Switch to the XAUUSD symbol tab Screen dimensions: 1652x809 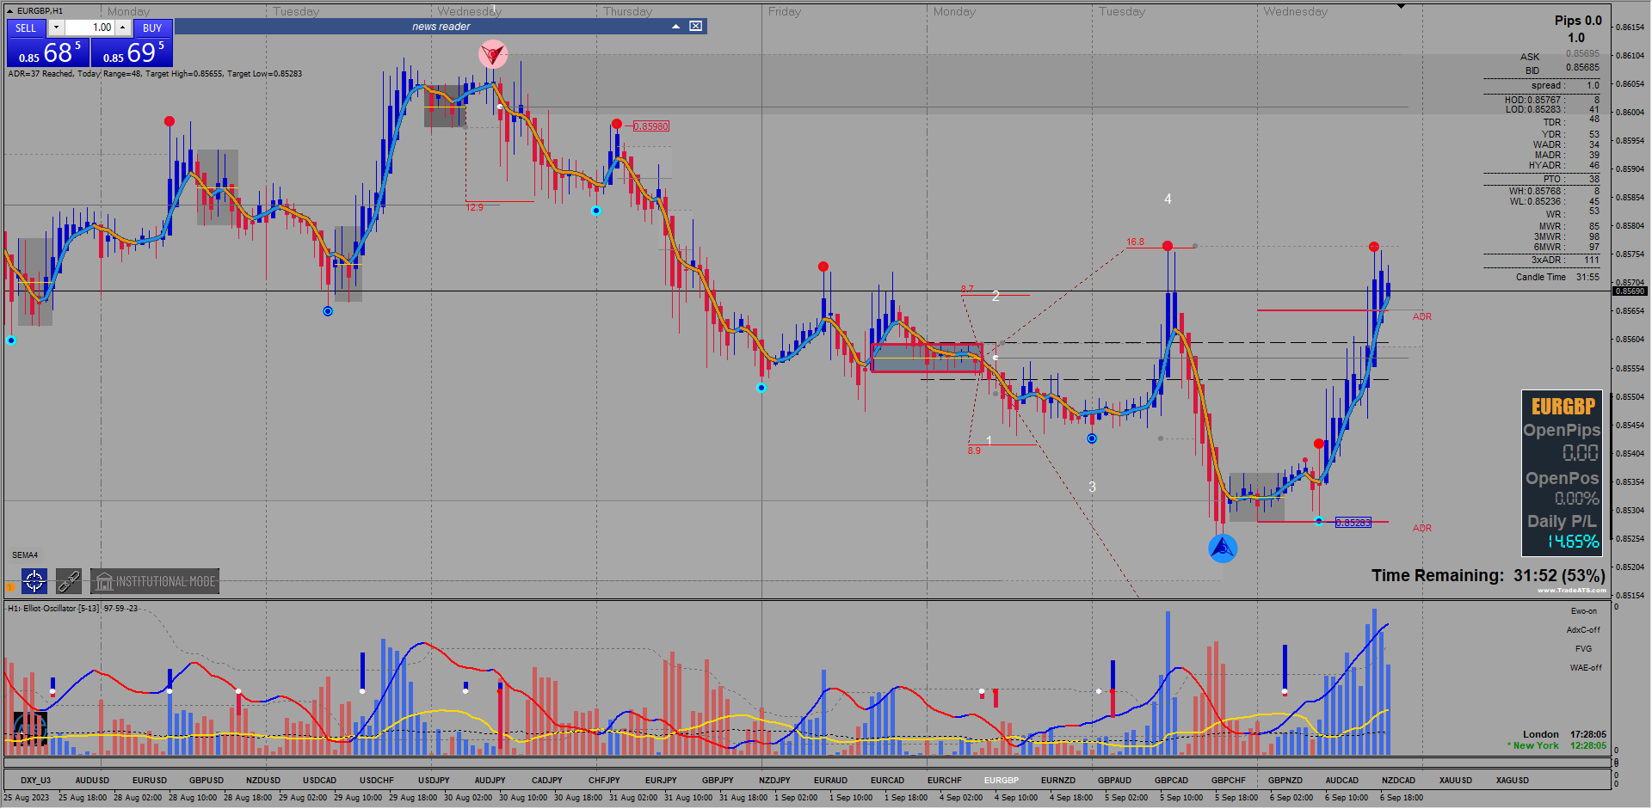(1456, 781)
